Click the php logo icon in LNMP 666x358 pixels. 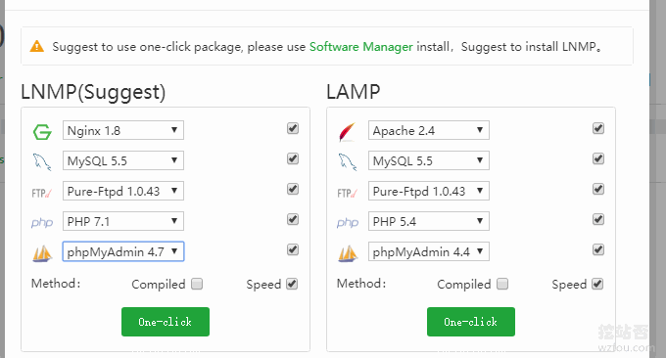coord(42,223)
